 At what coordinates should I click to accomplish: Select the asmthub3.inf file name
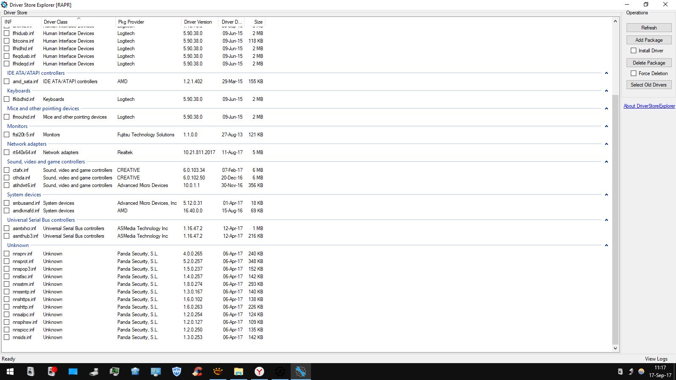[x=25, y=236]
